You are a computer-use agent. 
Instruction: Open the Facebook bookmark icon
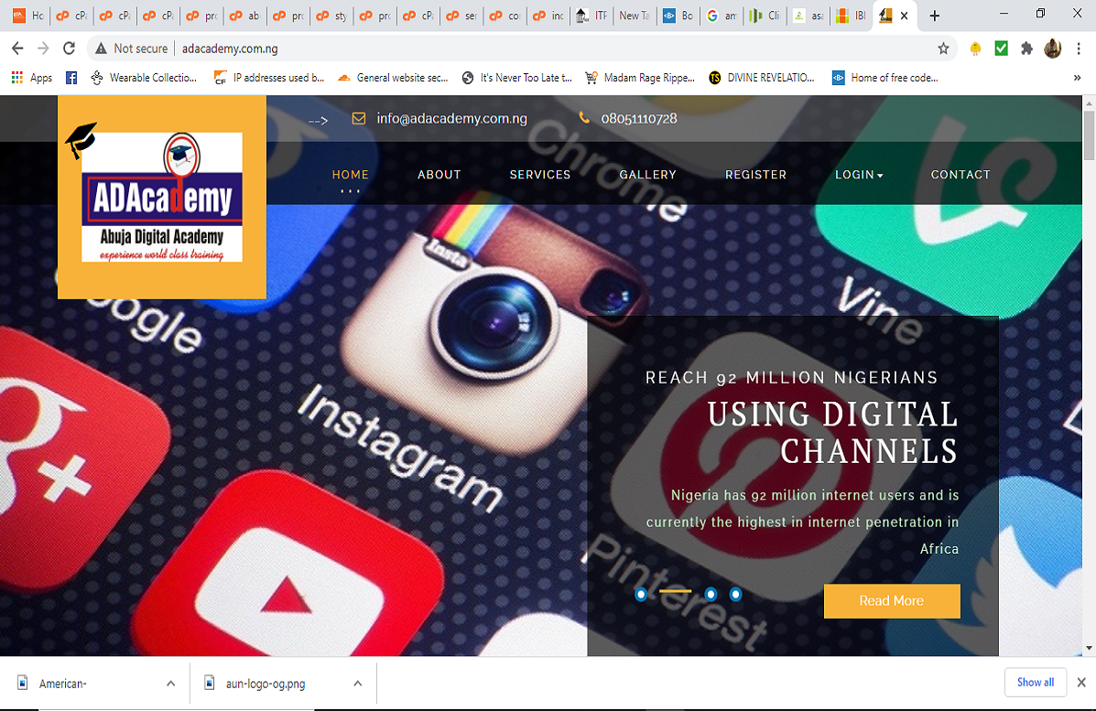click(x=71, y=78)
